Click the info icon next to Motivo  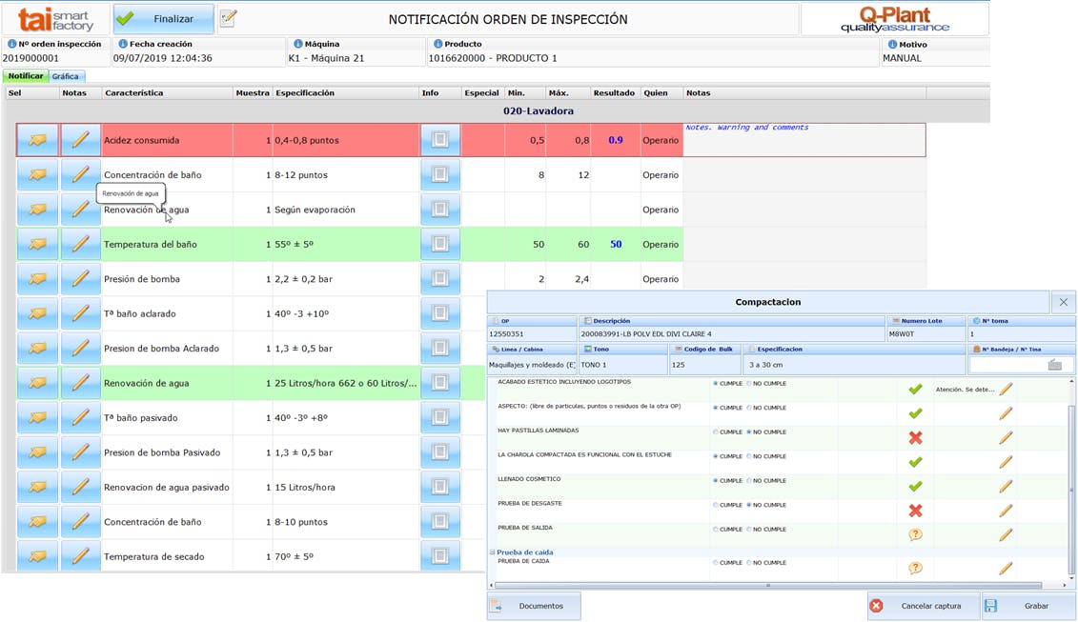coord(892,44)
